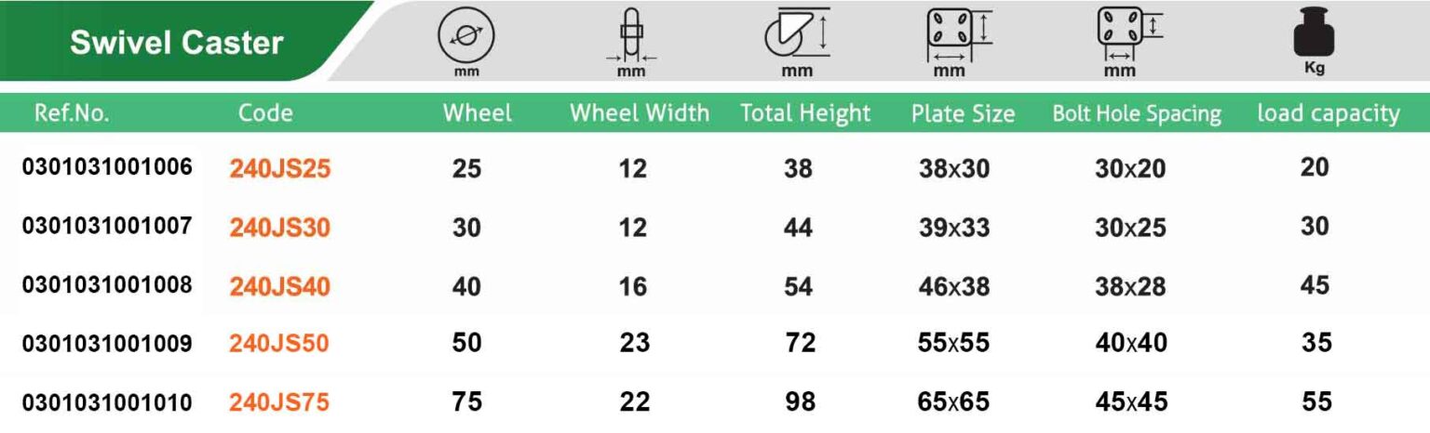The width and height of the screenshot is (1430, 433).
Task: Click the load capacity column header
Action: point(1328,113)
